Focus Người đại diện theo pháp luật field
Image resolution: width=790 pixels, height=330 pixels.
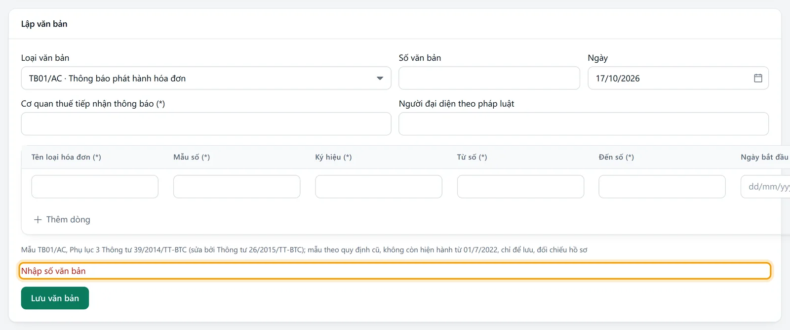click(x=584, y=124)
